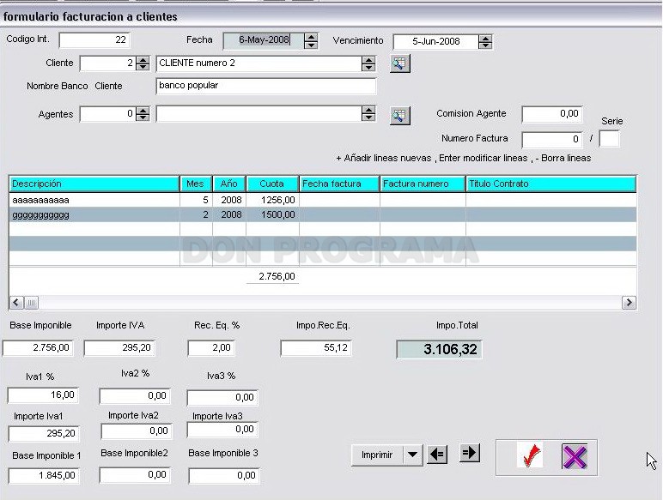Click the Fecha date spinner arrows
The image size is (663, 500).
311,40
